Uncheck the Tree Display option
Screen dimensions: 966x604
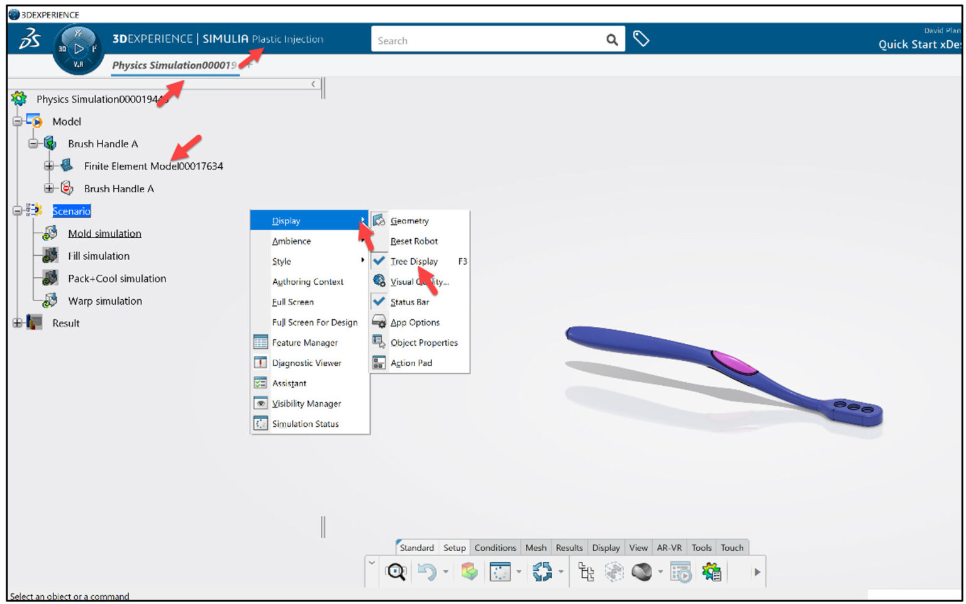414,261
